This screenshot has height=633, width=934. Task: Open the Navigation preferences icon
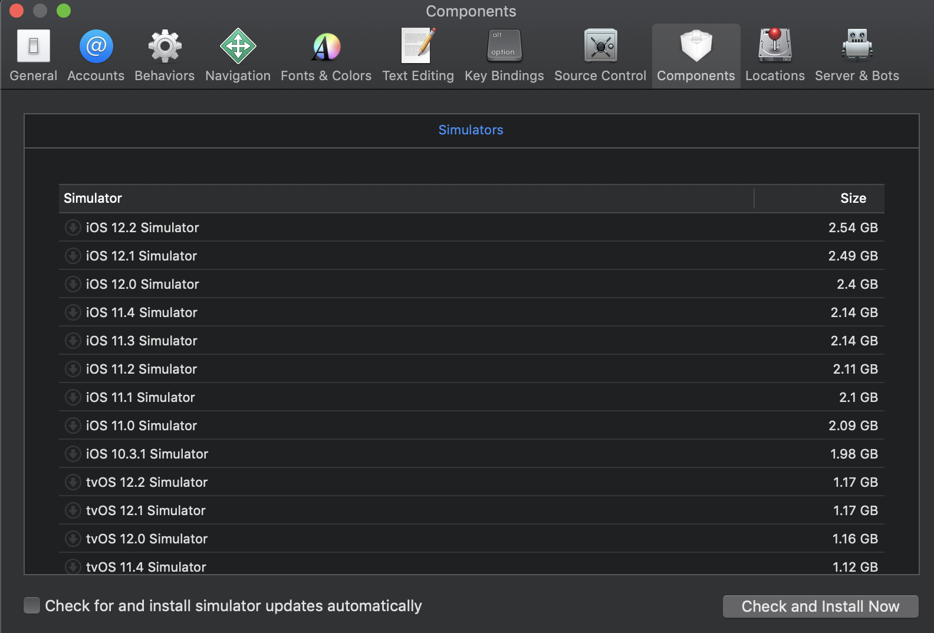pos(238,46)
